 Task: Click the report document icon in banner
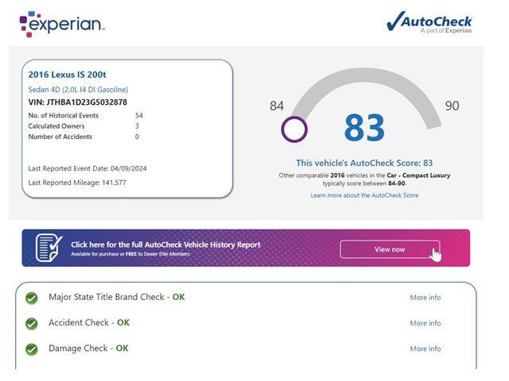[x=49, y=248]
